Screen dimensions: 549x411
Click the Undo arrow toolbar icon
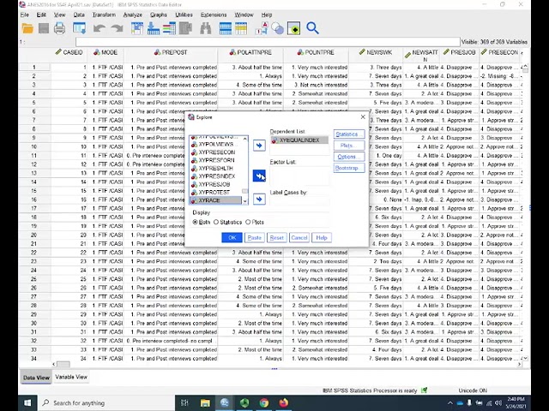100,28
